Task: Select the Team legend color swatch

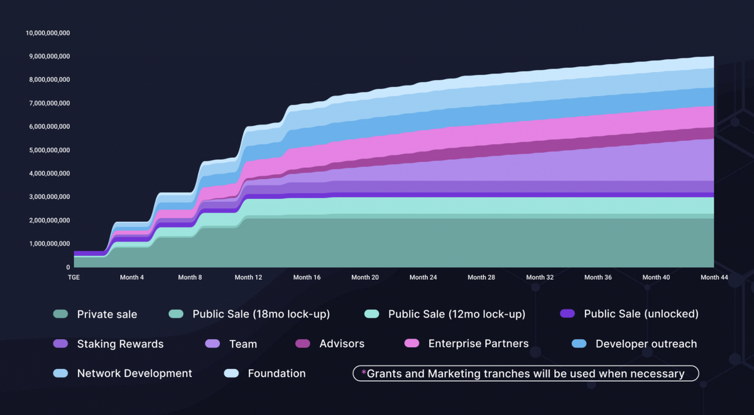Action: [212, 344]
